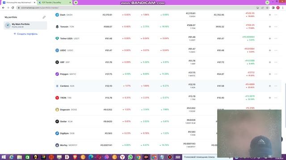This screenshot has height=160, width=286.
Task: Open Chrome three-dot menu
Action: 283,8
